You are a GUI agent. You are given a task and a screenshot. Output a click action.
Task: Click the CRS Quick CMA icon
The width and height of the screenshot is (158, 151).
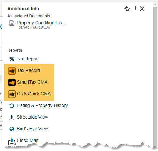tap(12, 94)
